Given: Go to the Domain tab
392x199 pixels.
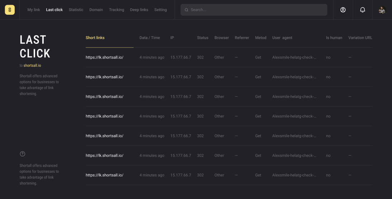Looking at the screenshot, I should coord(96,10).
